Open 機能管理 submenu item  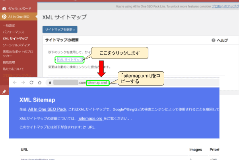point(10,62)
